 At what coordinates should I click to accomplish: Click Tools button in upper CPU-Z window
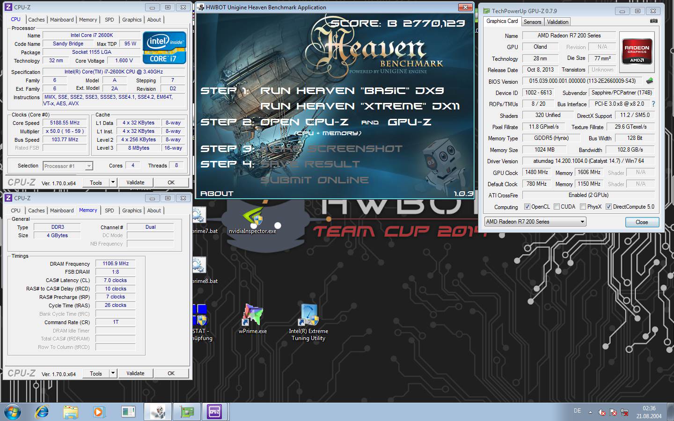[x=96, y=182]
